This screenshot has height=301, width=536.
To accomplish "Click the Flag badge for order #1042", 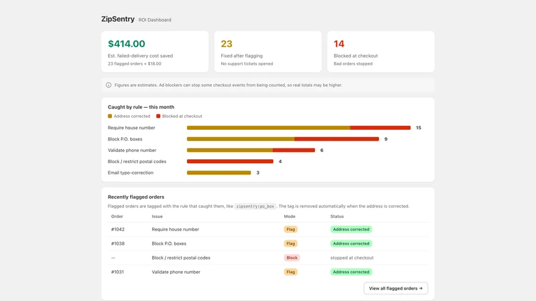I will point(291,229).
